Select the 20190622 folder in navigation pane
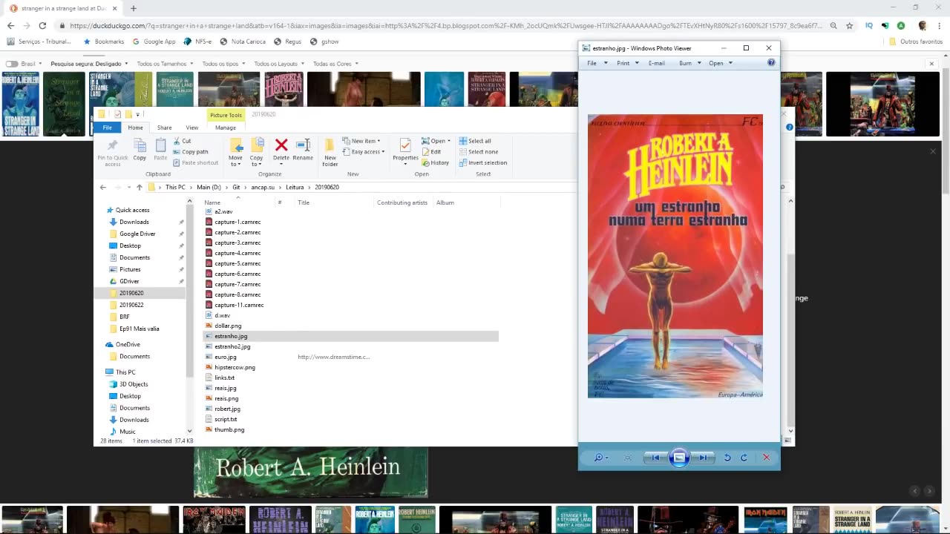The height and width of the screenshot is (534, 950). pyautogui.click(x=131, y=305)
